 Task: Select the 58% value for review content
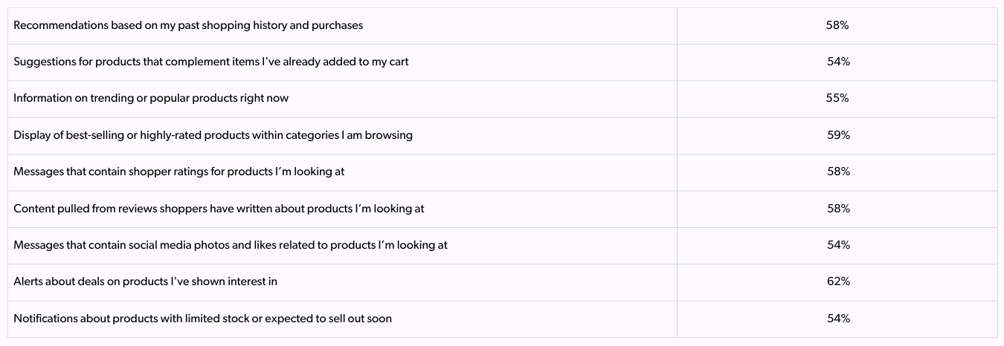[x=837, y=209]
